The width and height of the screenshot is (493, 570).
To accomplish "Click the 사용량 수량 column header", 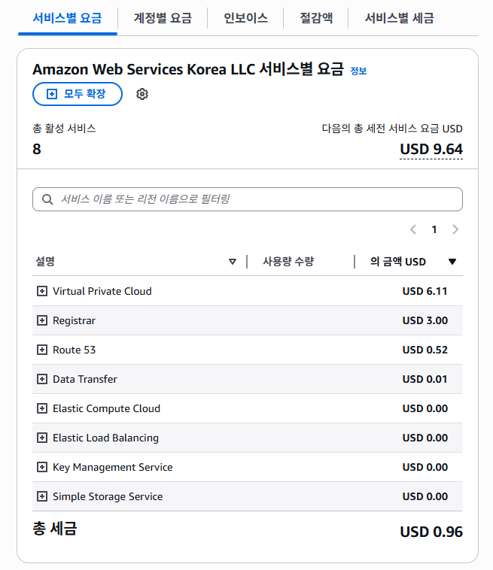I will point(288,262).
